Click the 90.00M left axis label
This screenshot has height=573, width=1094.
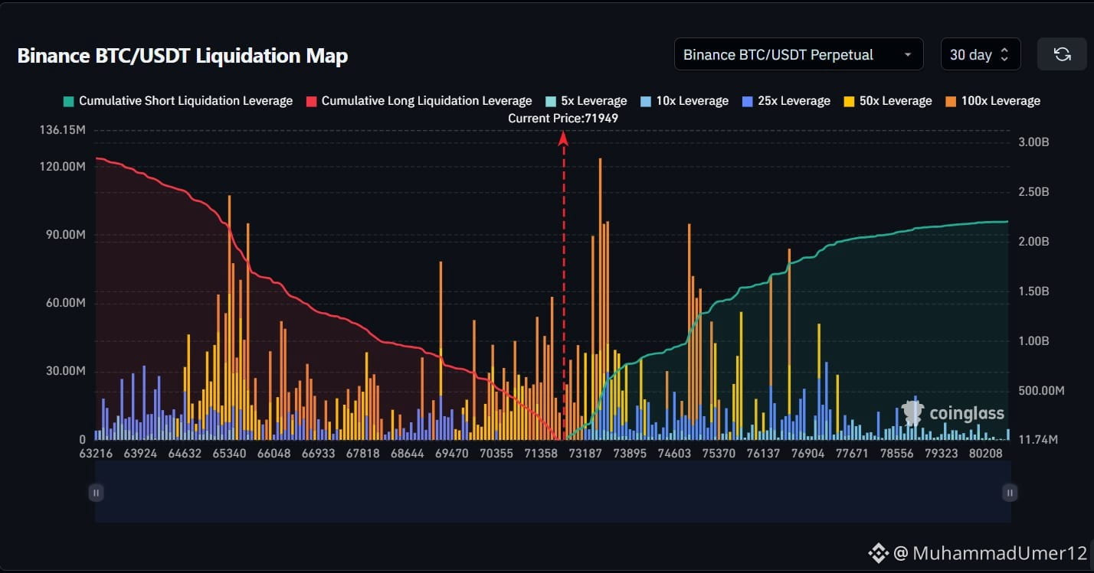(64, 235)
